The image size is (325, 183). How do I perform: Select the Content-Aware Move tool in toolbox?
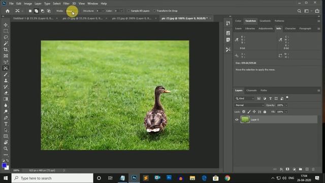(x=6, y=68)
